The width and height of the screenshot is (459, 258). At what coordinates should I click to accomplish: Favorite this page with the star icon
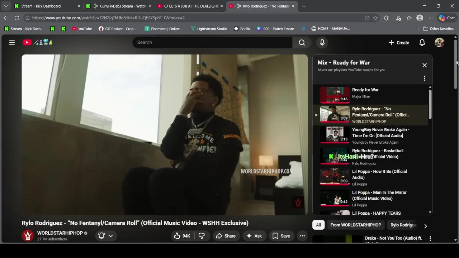point(375,18)
